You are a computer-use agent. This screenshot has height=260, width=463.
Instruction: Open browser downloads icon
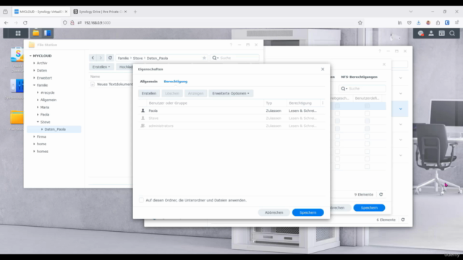point(418,22)
